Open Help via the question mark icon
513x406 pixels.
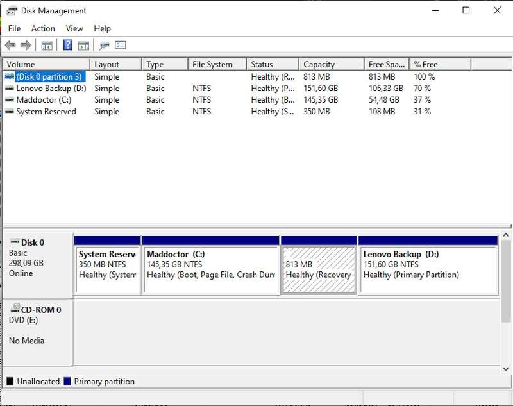[x=67, y=45]
